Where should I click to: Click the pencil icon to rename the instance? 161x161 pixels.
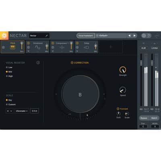click(x=47, y=36)
